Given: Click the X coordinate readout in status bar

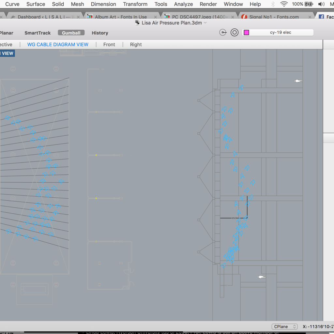Looking at the screenshot, I should coord(318,326).
